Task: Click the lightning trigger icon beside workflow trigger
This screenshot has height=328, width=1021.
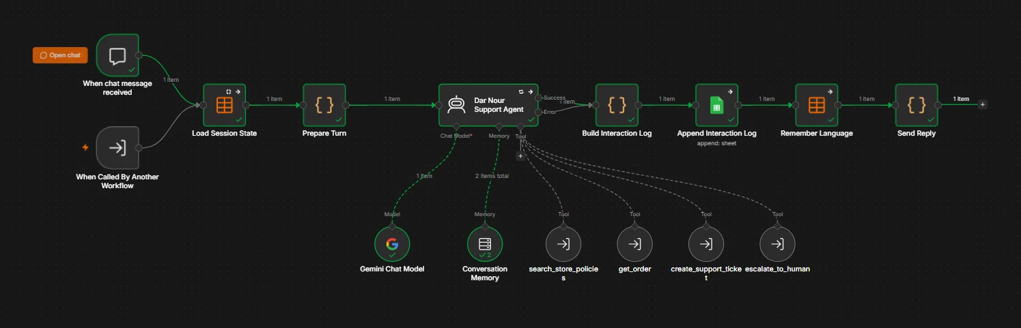Action: [85, 147]
